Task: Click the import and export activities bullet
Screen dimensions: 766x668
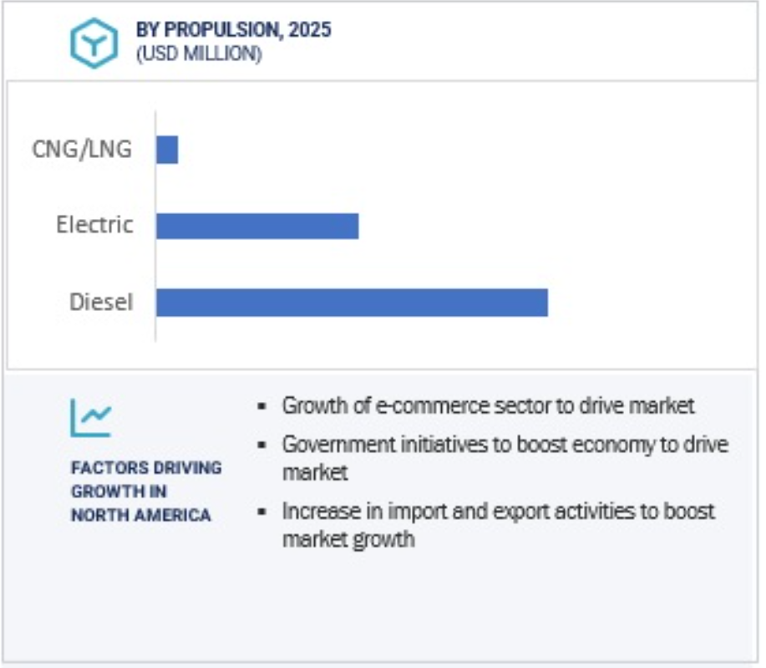Action: pyautogui.click(x=499, y=525)
